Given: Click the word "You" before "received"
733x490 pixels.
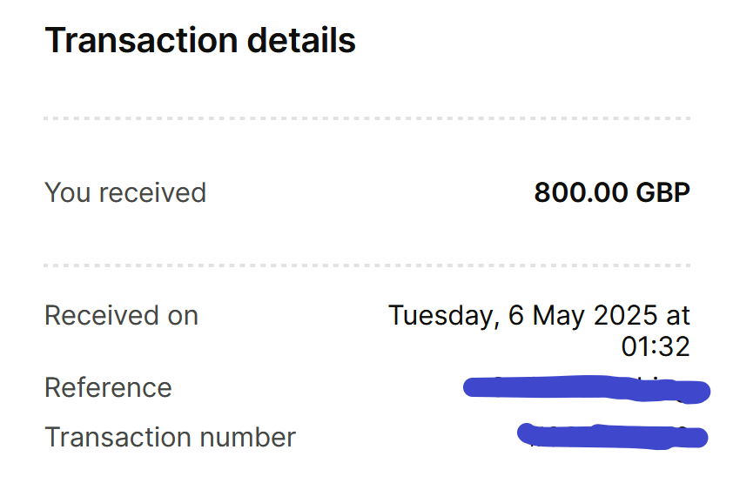Looking at the screenshot, I should pyautogui.click(x=65, y=192).
